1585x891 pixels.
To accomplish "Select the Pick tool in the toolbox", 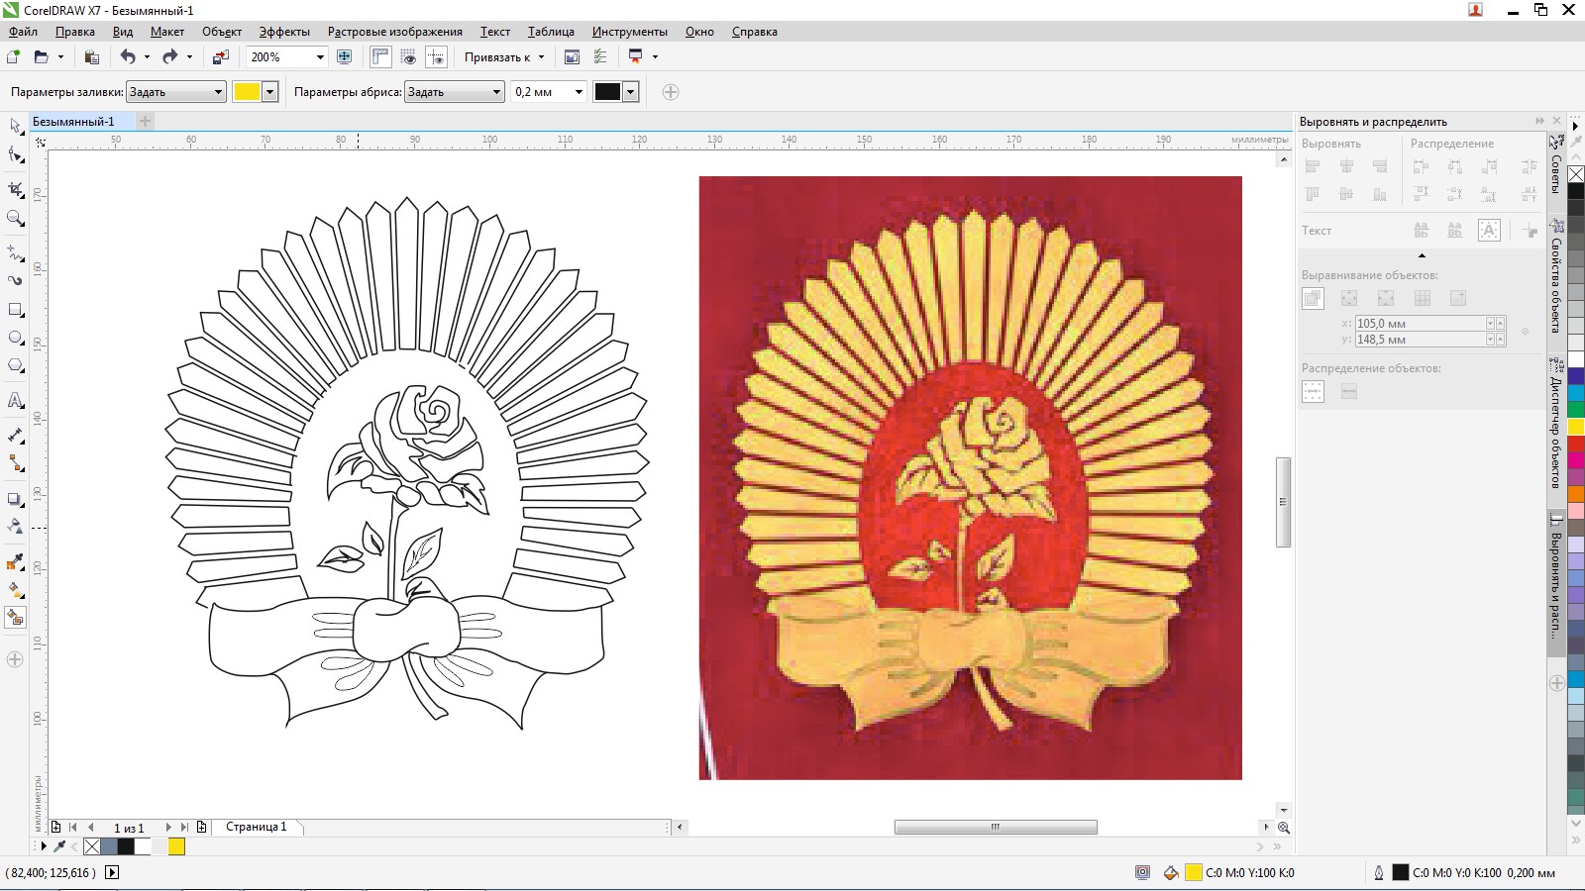I will pyautogui.click(x=15, y=126).
